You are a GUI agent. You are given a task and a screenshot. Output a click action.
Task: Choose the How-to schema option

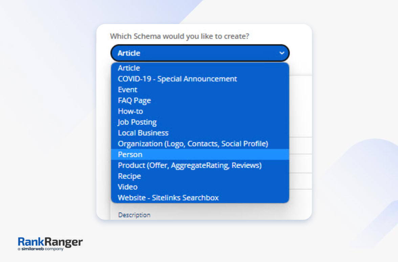point(130,111)
